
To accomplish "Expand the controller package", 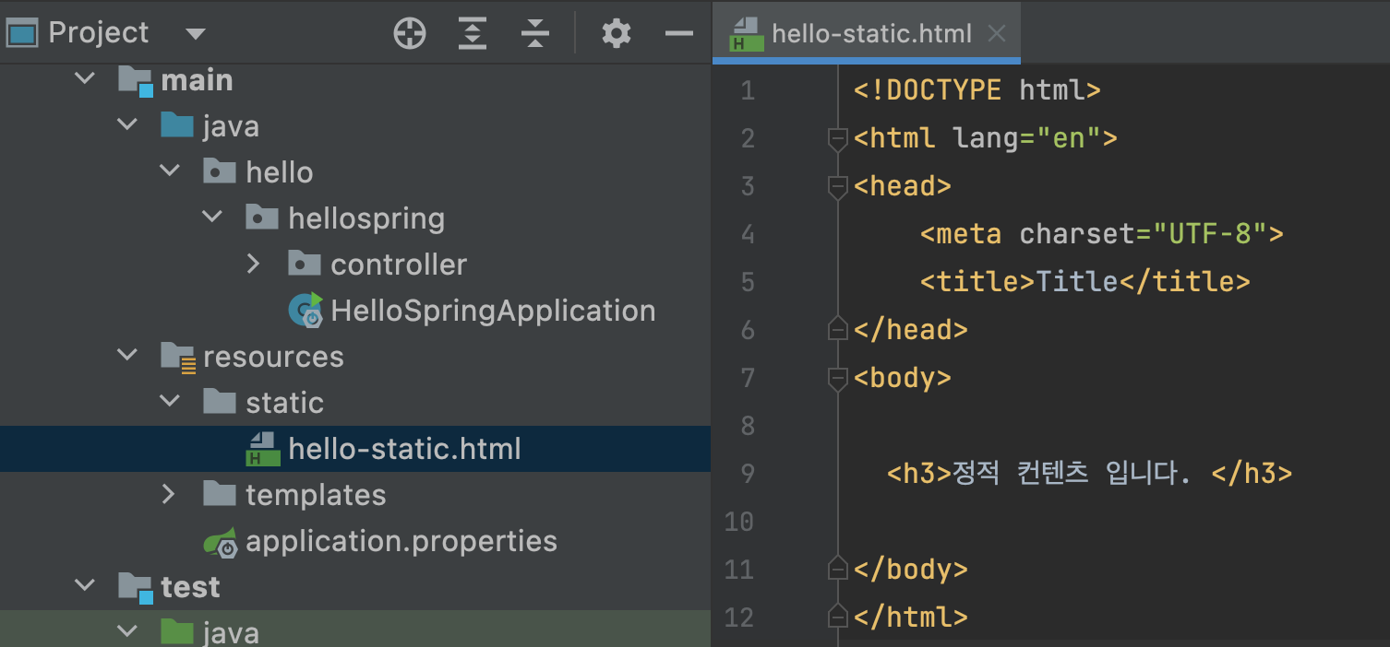I will 256,264.
